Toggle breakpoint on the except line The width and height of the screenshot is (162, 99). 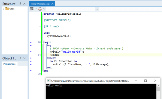(31, 58)
